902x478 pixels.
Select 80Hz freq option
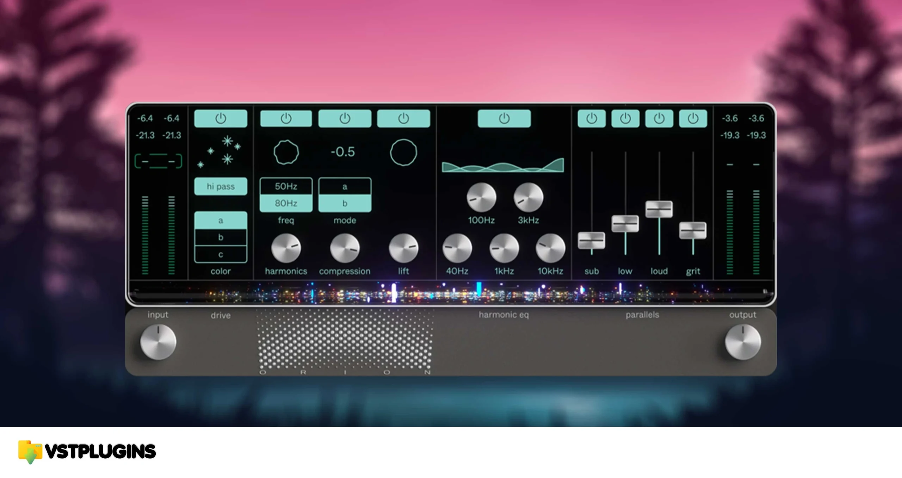coord(286,203)
